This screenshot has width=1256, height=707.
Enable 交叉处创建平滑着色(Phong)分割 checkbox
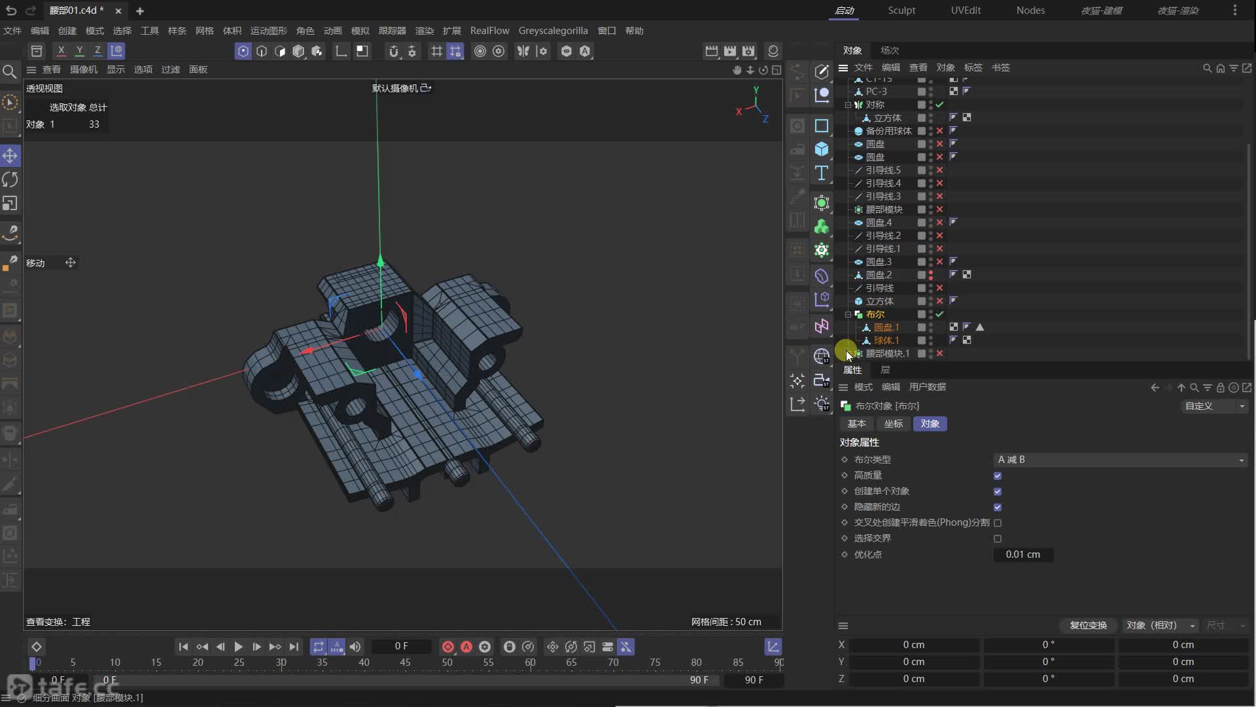coord(998,523)
